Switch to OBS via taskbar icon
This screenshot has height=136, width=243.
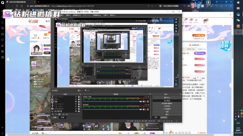tap(238, 32)
